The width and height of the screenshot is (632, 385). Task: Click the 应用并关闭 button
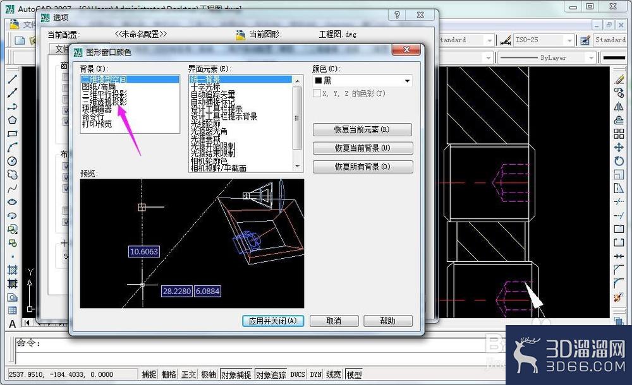pos(273,321)
